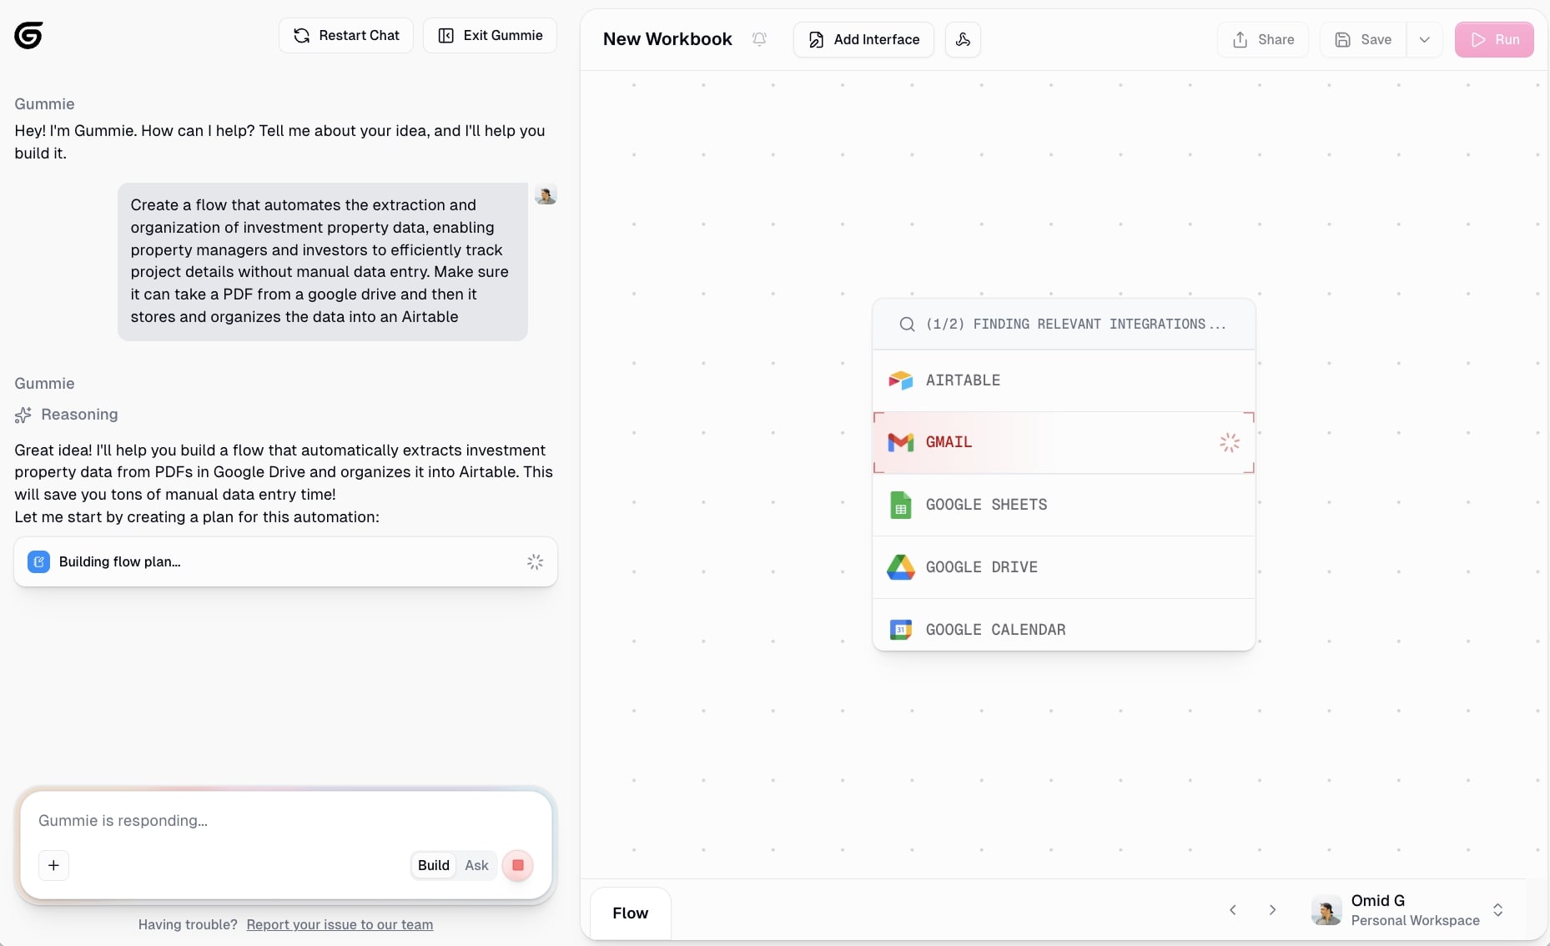Click the Google Sheets logo icon
This screenshot has height=946, width=1550.
(x=900, y=505)
